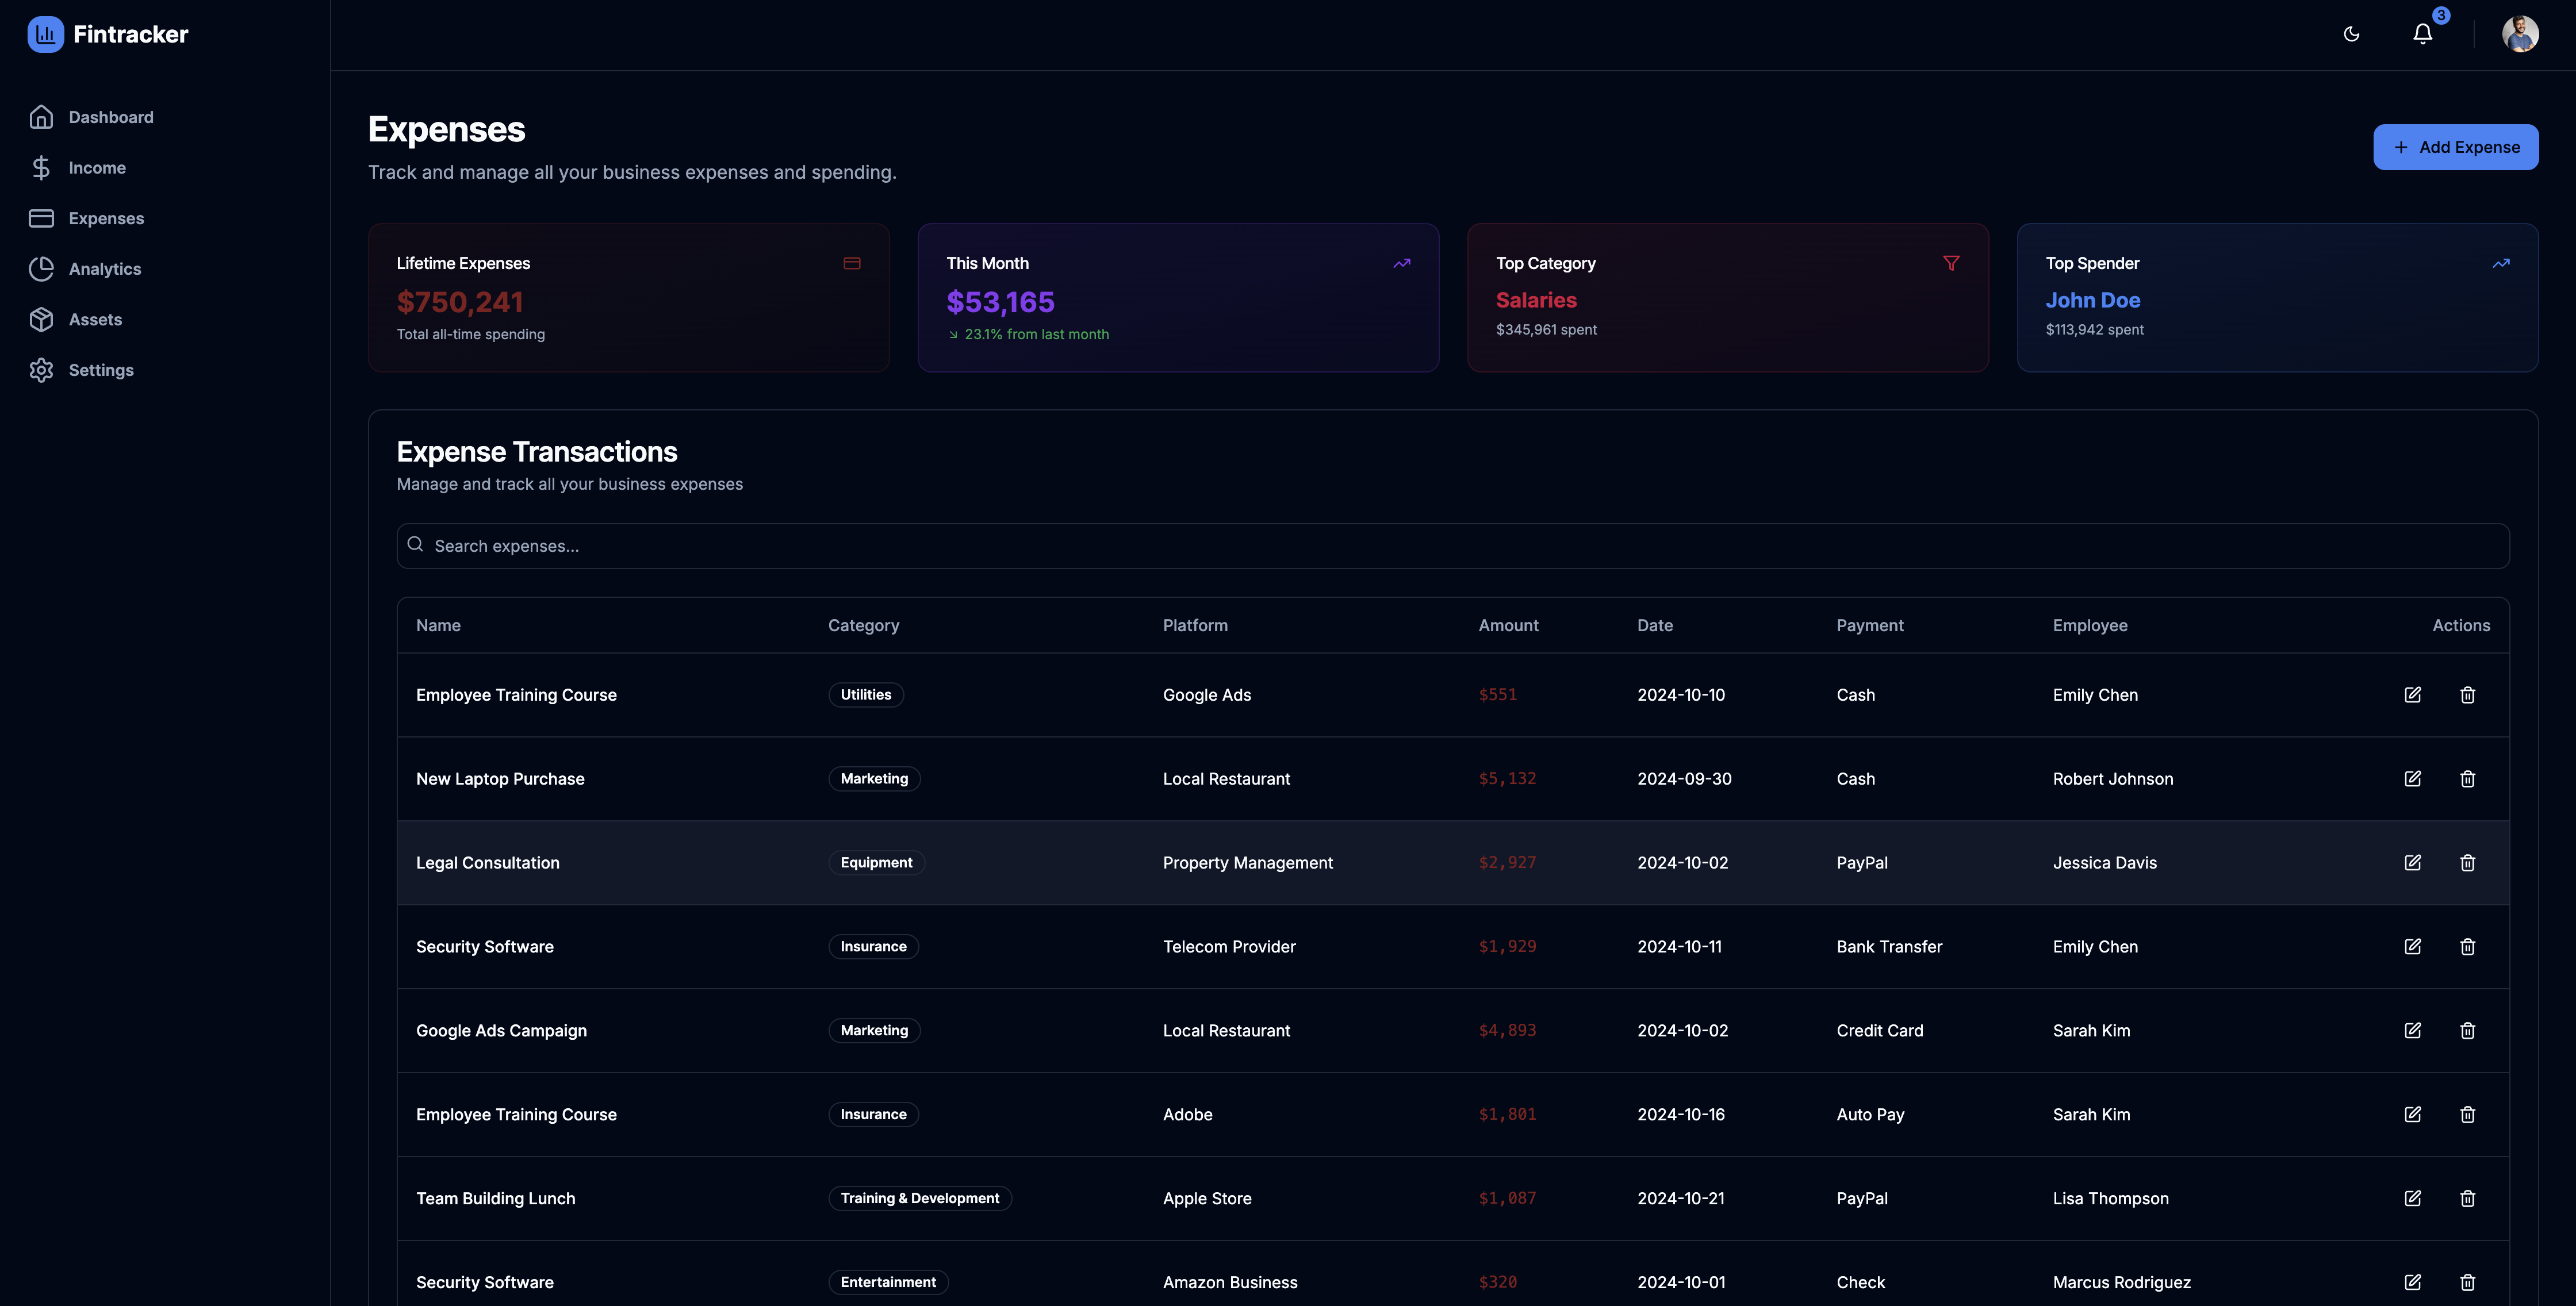Screen dimensions: 2576x1306
Task: Click the Add Expense button
Action: pos(2455,147)
